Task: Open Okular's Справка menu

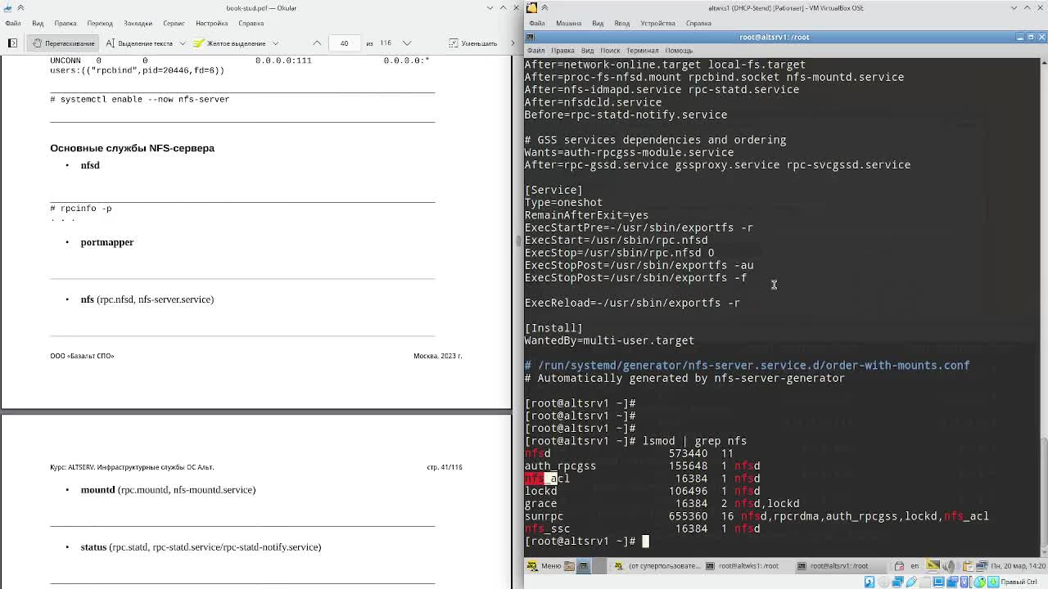Action: click(251, 23)
